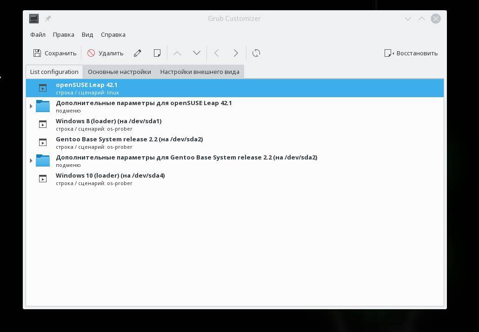479x332 pixels.
Task: Click the right arrow toolbar icon
Action: [x=236, y=53]
